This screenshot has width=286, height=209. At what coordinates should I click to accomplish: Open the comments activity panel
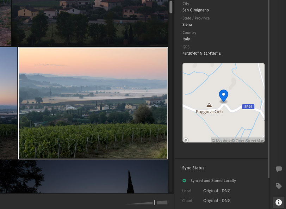point(279,168)
